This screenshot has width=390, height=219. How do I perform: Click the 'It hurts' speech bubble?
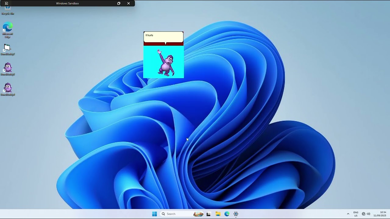tap(164, 37)
